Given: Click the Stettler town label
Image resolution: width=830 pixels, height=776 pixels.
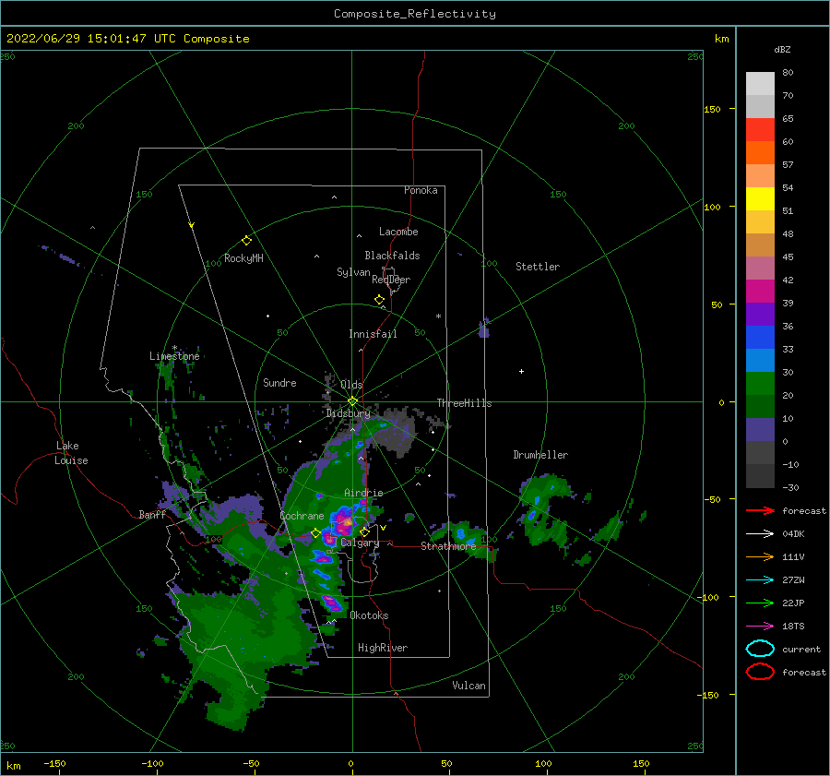Looking at the screenshot, I should 538,267.
